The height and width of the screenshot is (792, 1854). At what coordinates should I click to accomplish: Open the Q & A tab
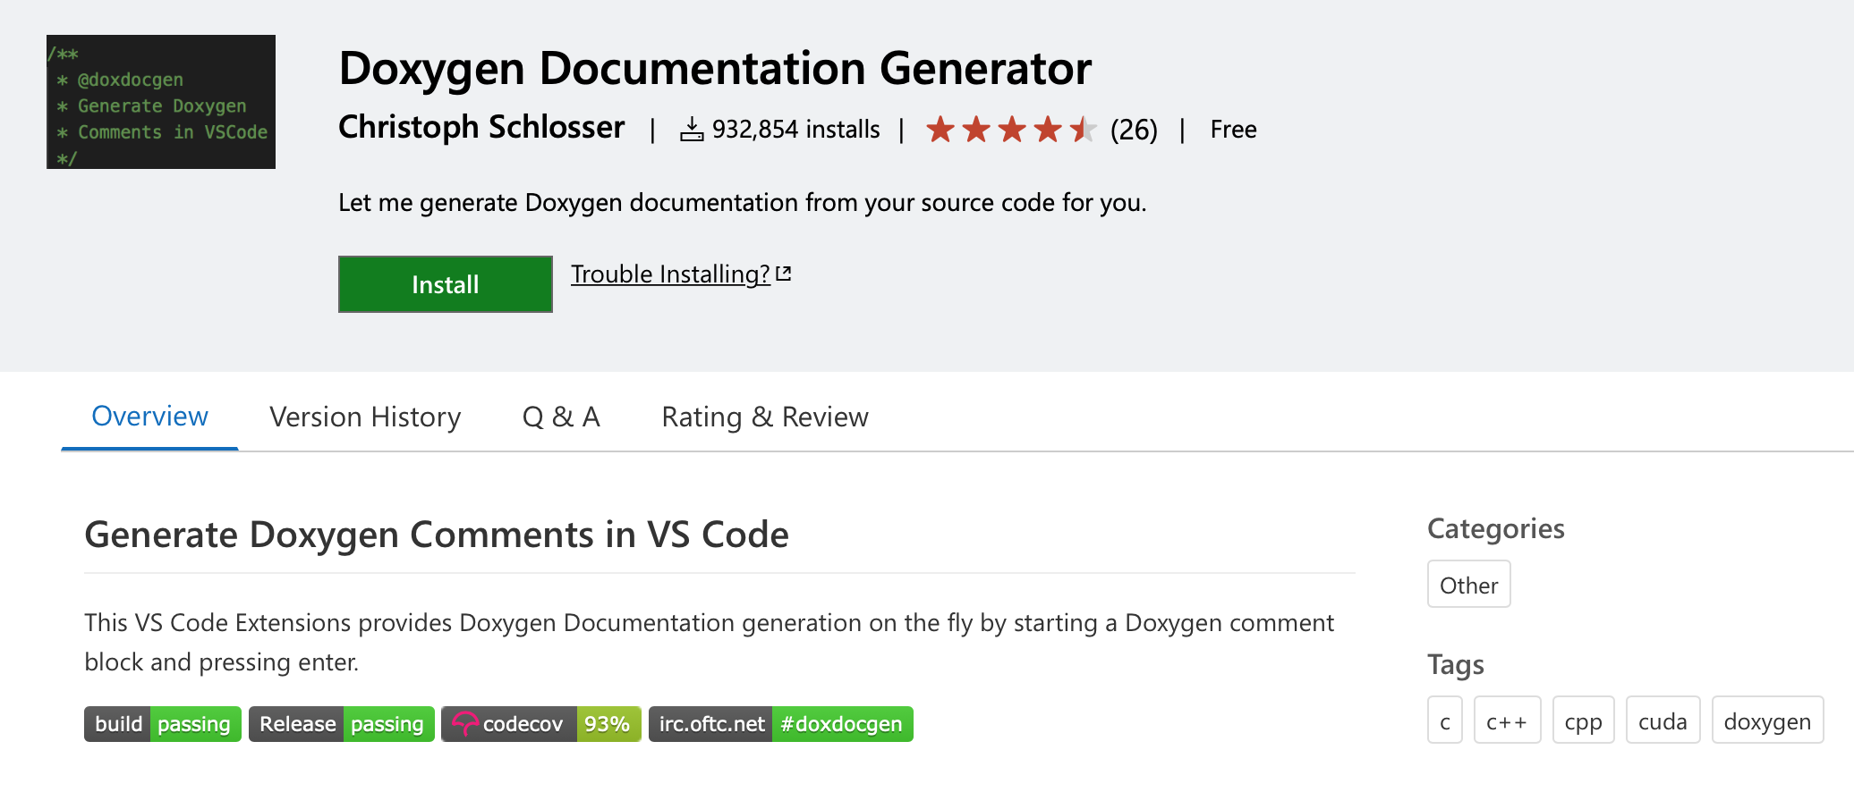pos(560,417)
